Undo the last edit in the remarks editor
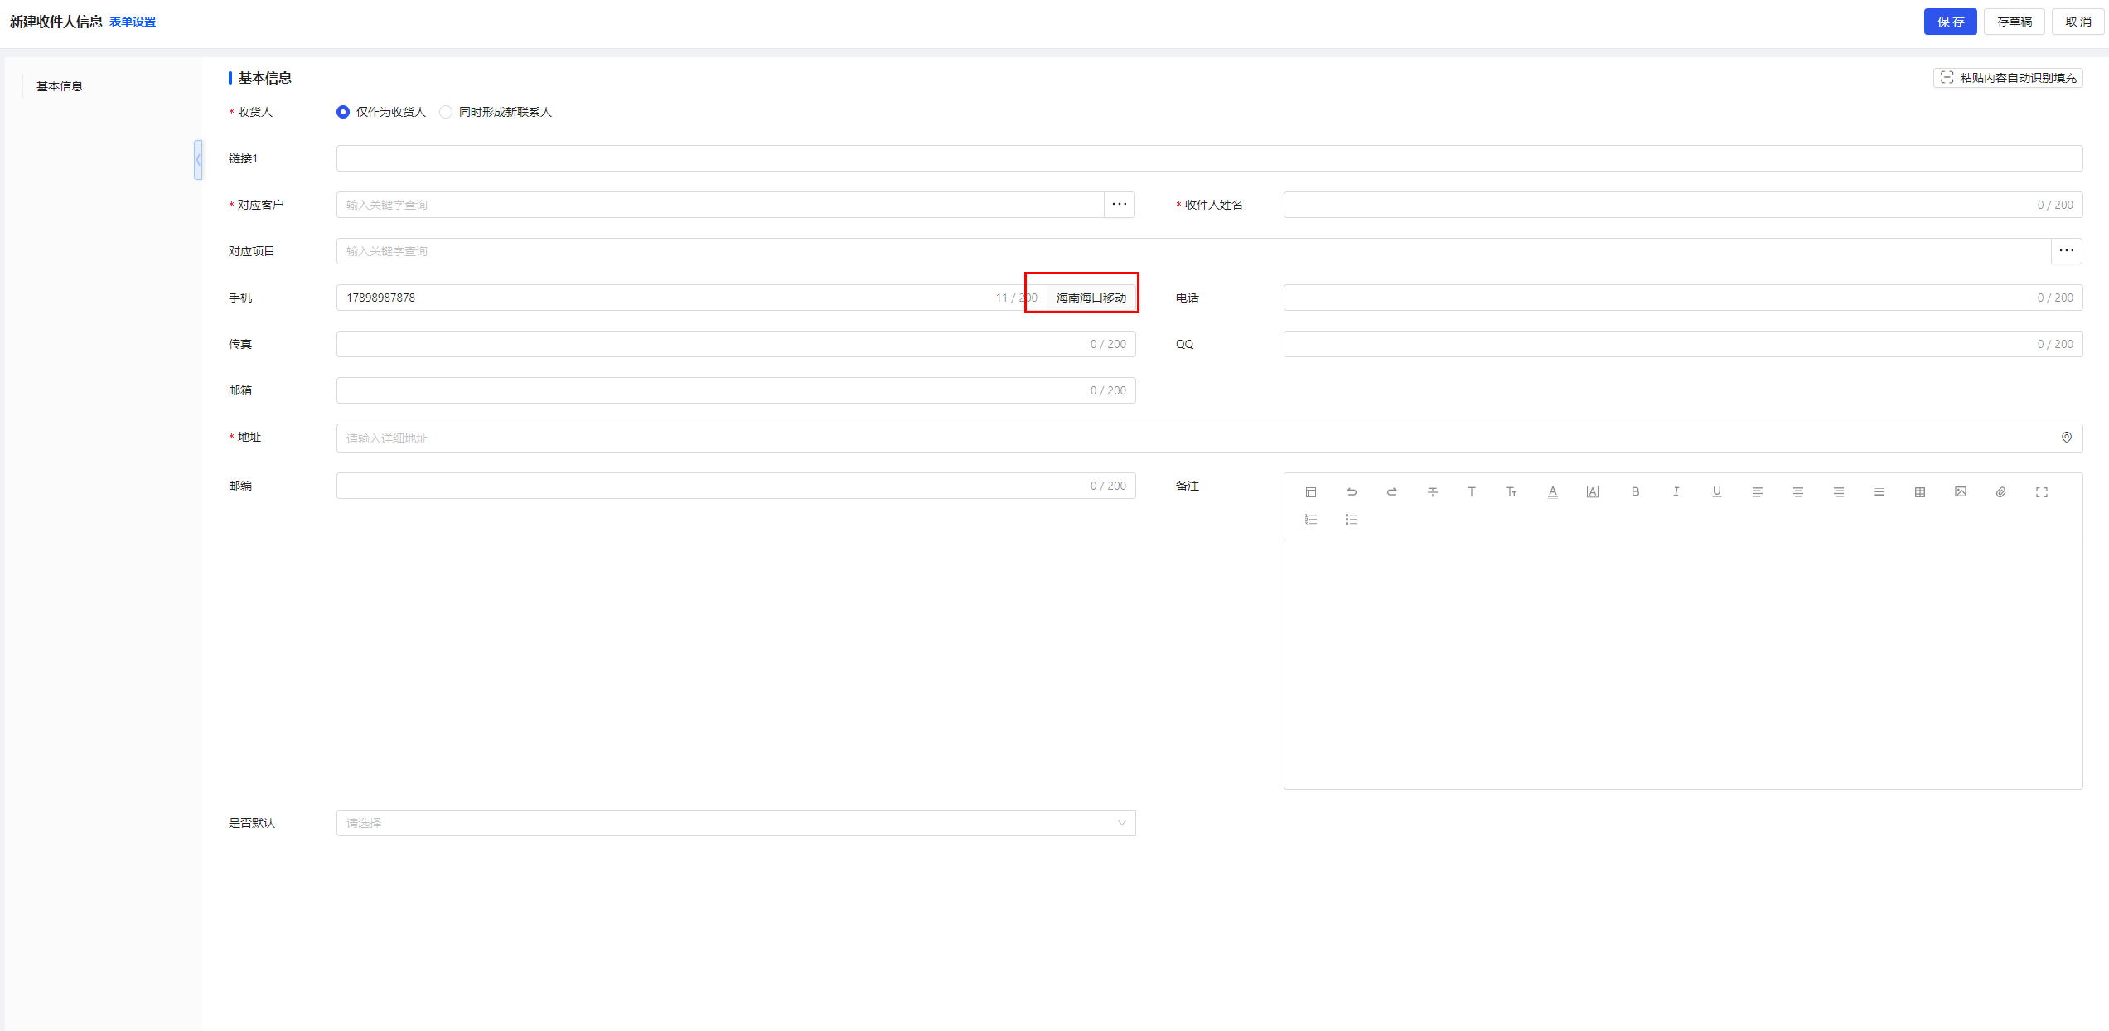The height and width of the screenshot is (1031, 2109). pos(1351,492)
